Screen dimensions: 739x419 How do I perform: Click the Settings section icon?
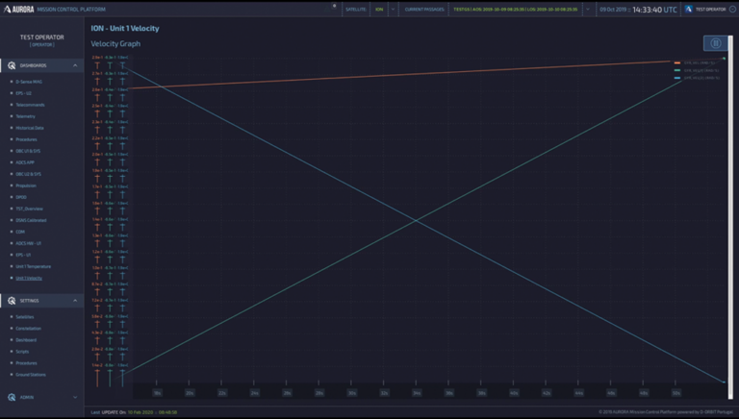click(x=12, y=301)
